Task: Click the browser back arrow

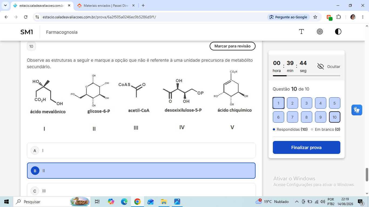Action: (6, 17)
